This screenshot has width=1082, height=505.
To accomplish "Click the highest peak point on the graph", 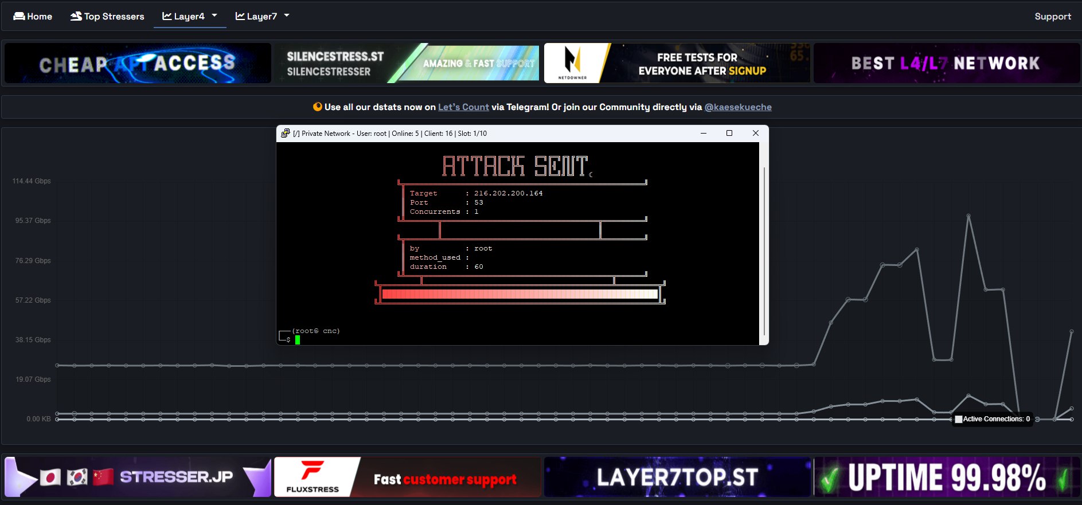I will [x=968, y=216].
